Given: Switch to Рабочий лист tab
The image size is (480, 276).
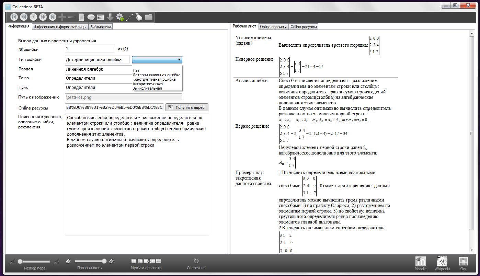Looking at the screenshot, I should (244, 26).
